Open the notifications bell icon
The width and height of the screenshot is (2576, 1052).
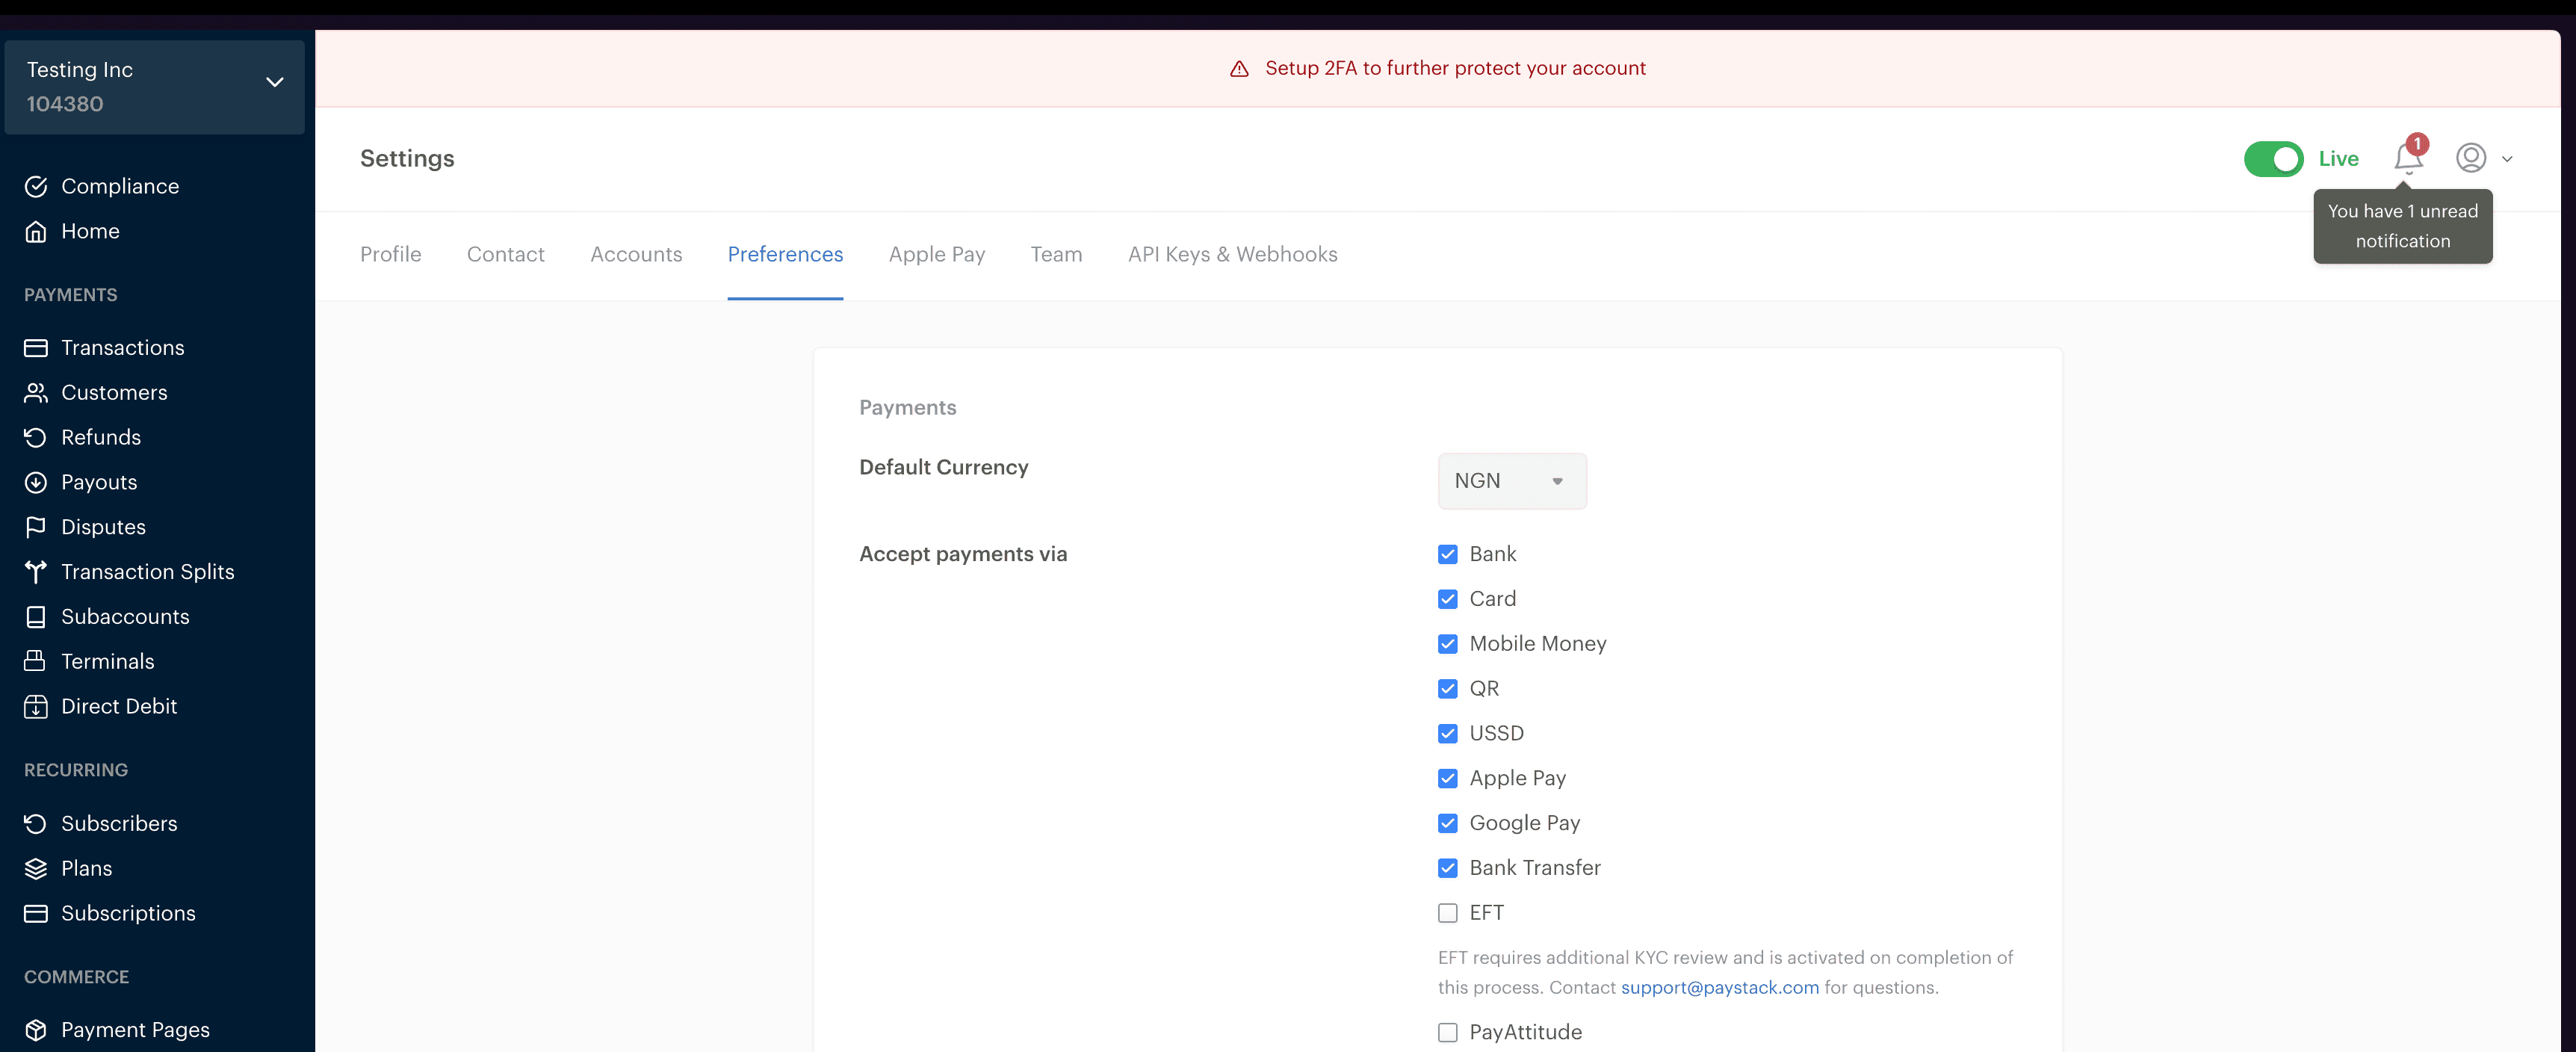tap(2408, 158)
